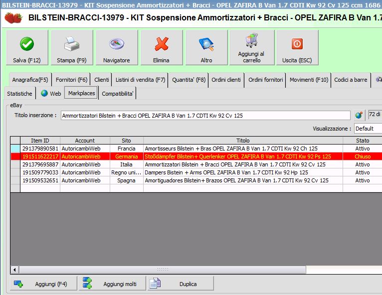Viewport: 382px width, 295px height.
Task: Click the Italia site cell
Action: pos(127,164)
